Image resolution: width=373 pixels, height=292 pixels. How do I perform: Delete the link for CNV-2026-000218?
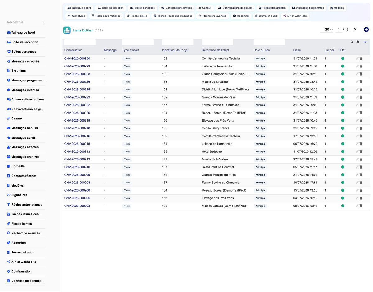[x=361, y=128]
